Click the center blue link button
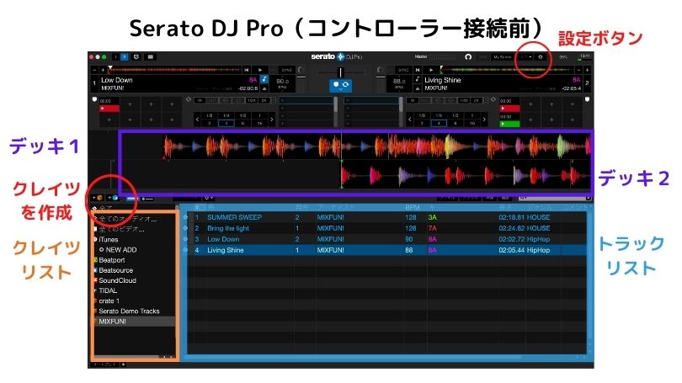Viewport: 682px width, 383px height. tap(341, 85)
